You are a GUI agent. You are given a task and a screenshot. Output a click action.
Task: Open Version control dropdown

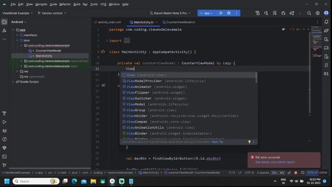point(52,13)
